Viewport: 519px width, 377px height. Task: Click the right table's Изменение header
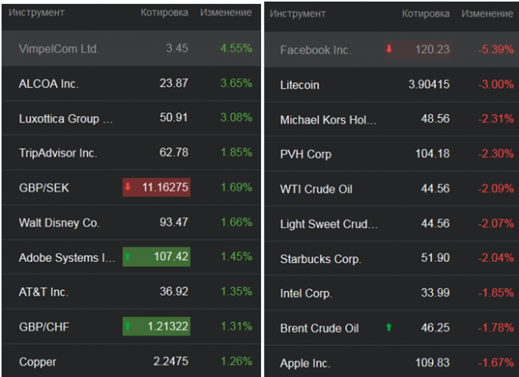[487, 14]
